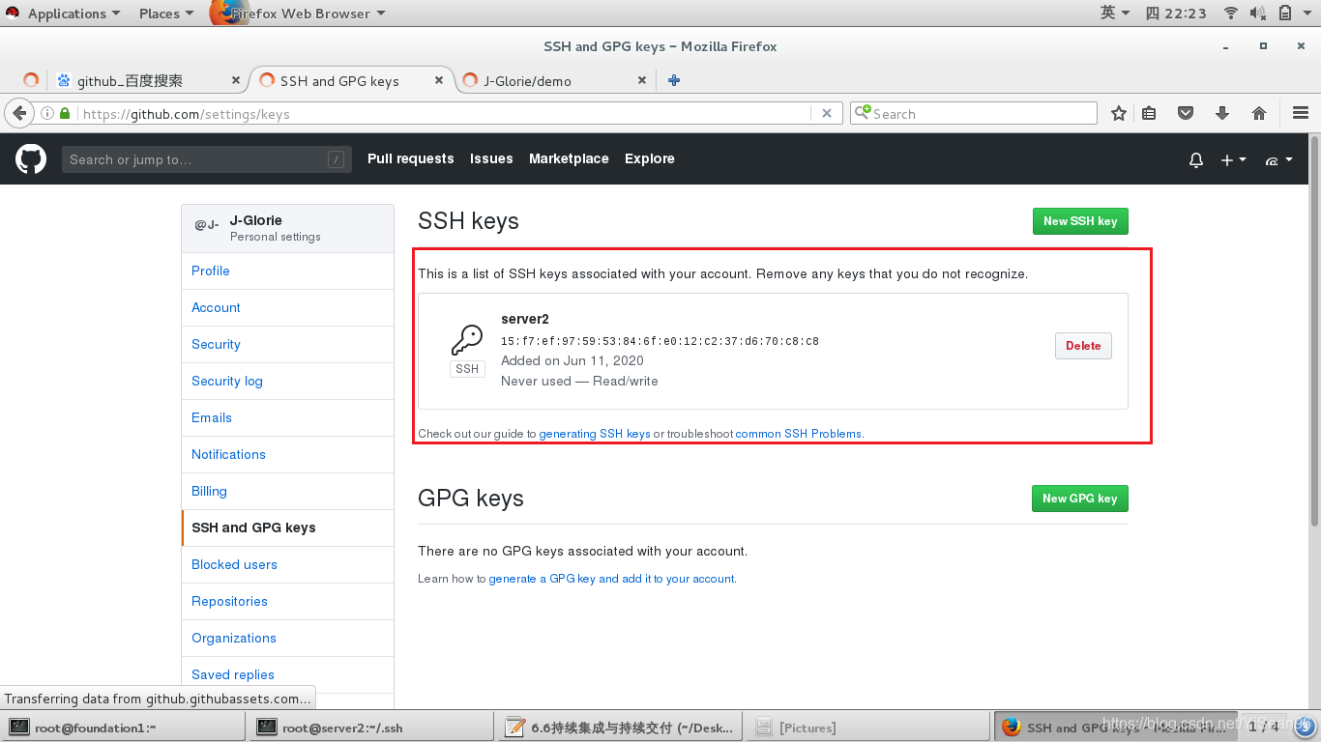Open the Firefox hamburger menu
Image resolution: width=1321 pixels, height=742 pixels.
click(1301, 113)
